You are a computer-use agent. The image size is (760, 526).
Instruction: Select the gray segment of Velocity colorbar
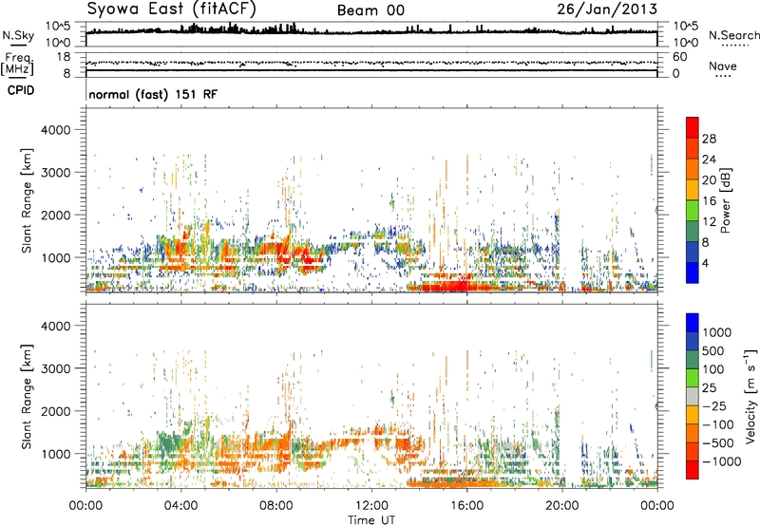[x=693, y=396]
